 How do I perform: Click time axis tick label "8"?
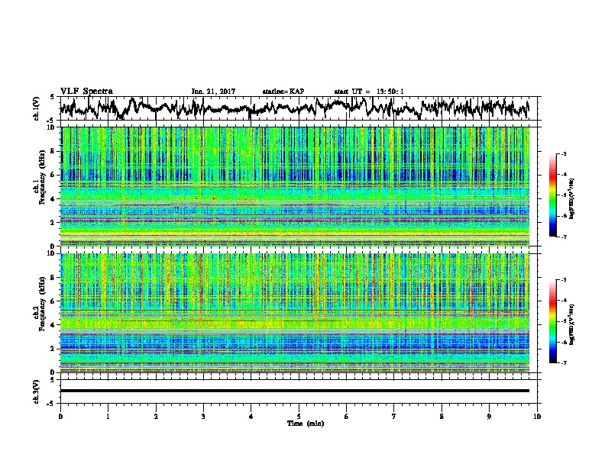coord(442,417)
